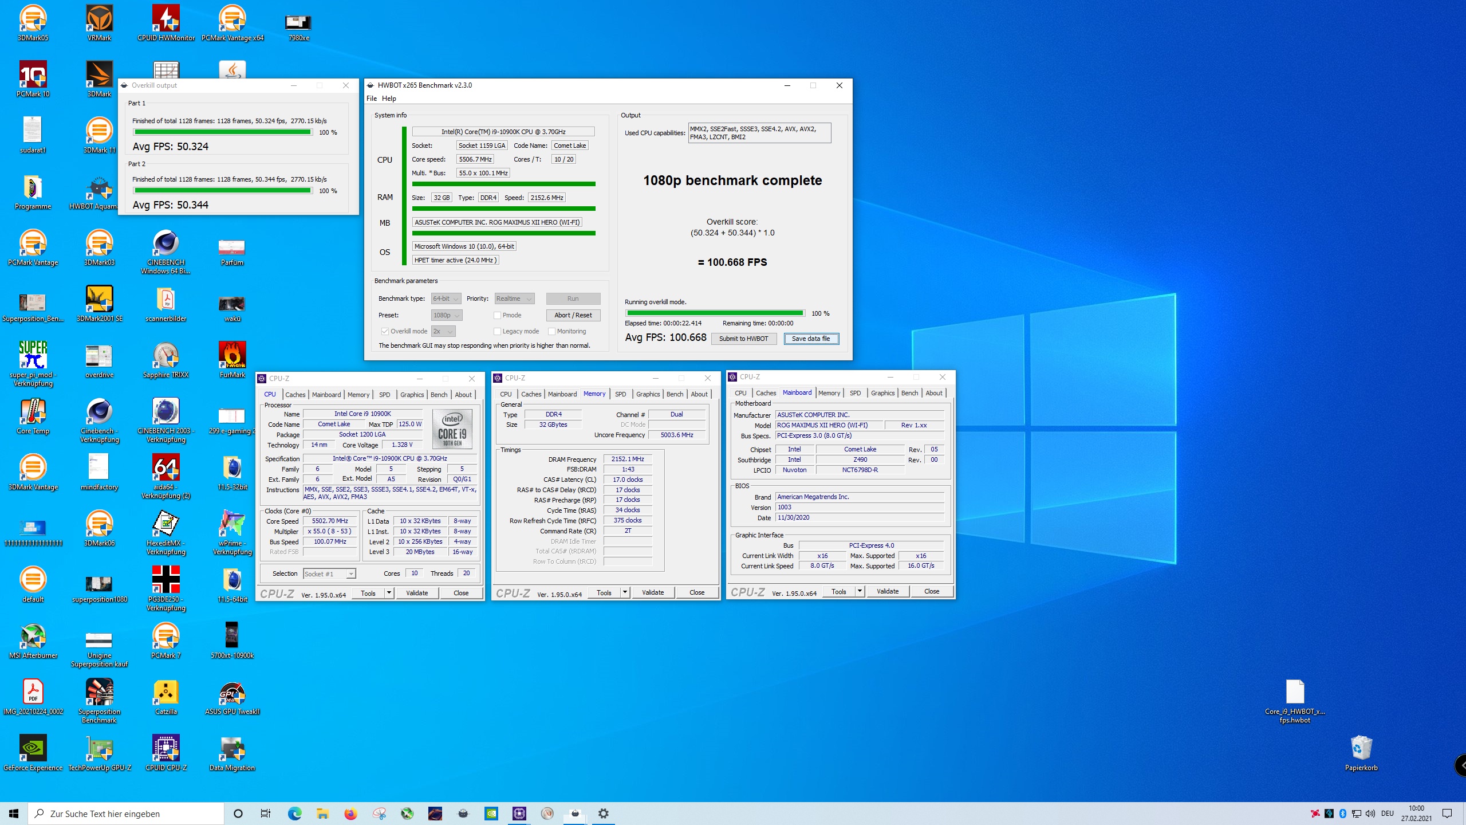Switch to the Bench tab in the CPU tab CPU-Z window

(439, 394)
